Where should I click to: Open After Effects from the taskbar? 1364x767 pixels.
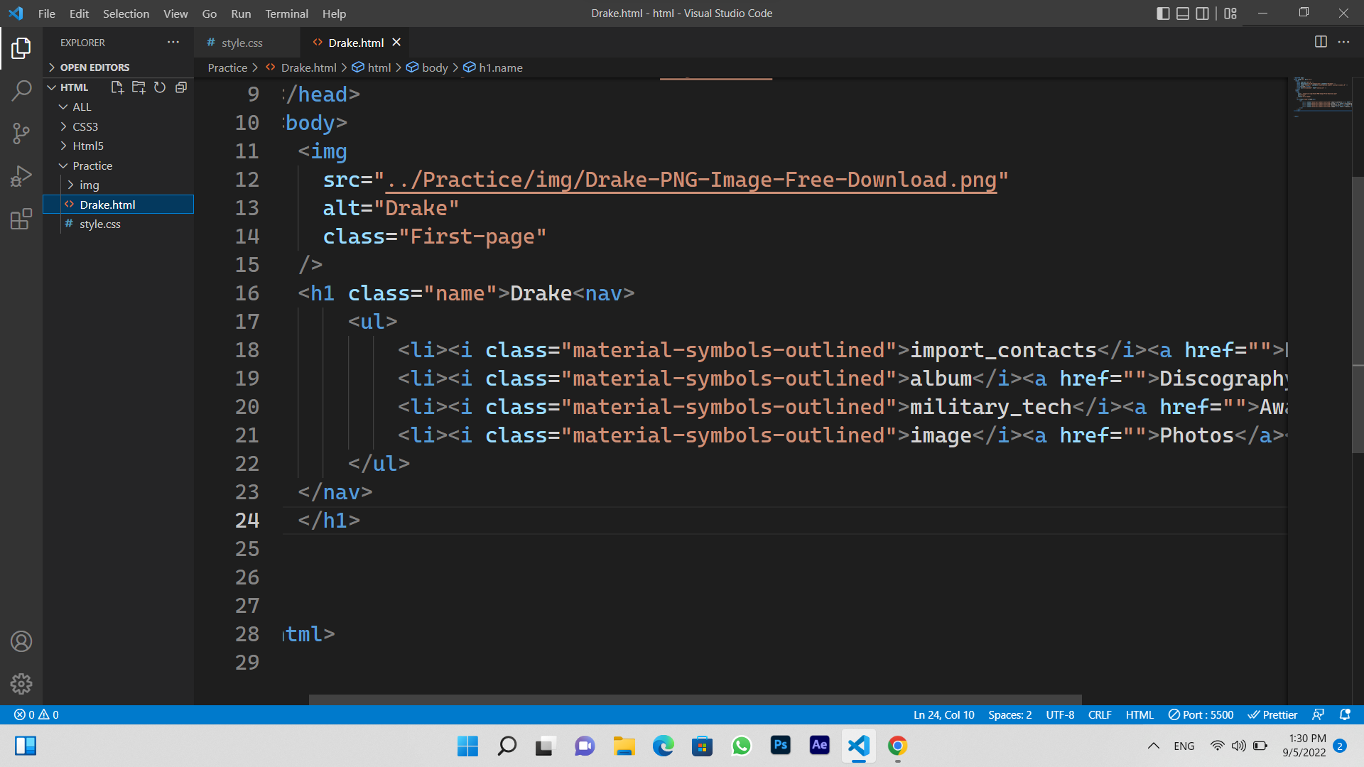click(819, 746)
